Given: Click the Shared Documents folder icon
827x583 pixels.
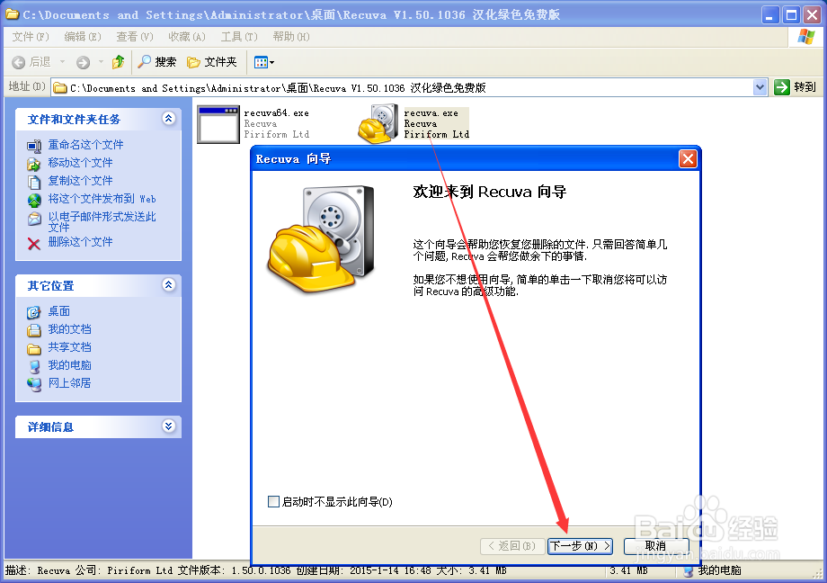Looking at the screenshot, I should 34,349.
